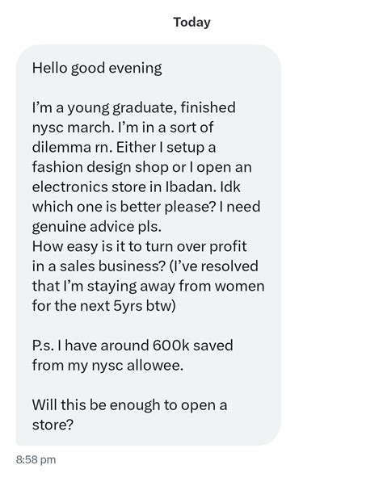The width and height of the screenshot is (383, 490).
Task: Click the "nysc march" text line
Action: pyautogui.click(x=123, y=128)
